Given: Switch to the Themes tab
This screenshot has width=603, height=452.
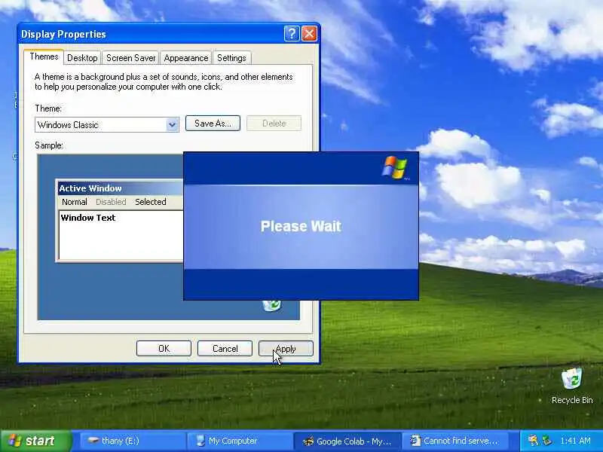Looking at the screenshot, I should pos(44,56).
